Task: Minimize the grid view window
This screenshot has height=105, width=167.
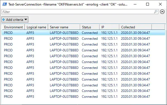Action: click(x=135, y=4)
